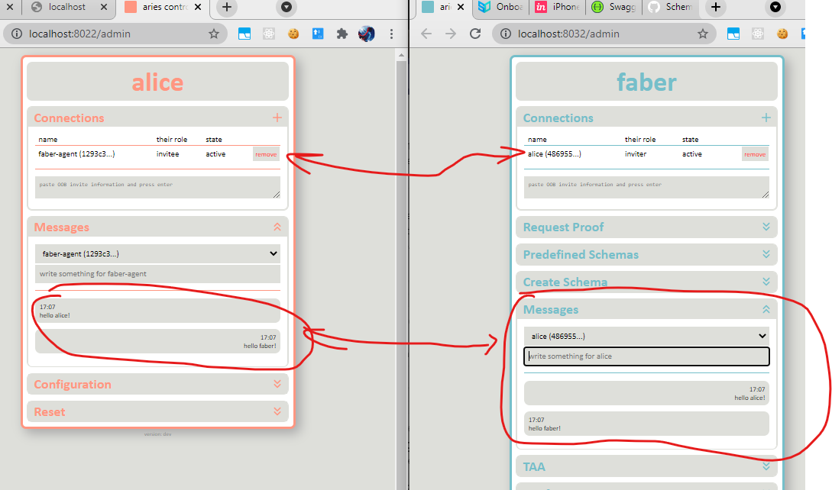Reload the localhost:8032 page

coord(475,34)
